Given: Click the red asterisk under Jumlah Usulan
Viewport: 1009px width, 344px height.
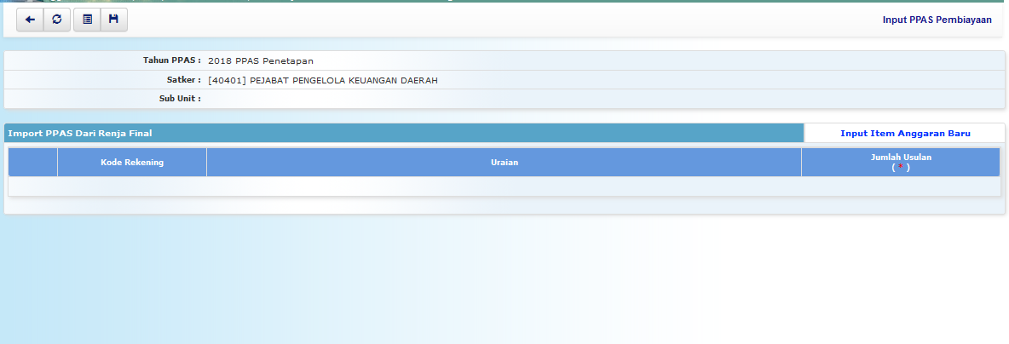Looking at the screenshot, I should (x=900, y=168).
